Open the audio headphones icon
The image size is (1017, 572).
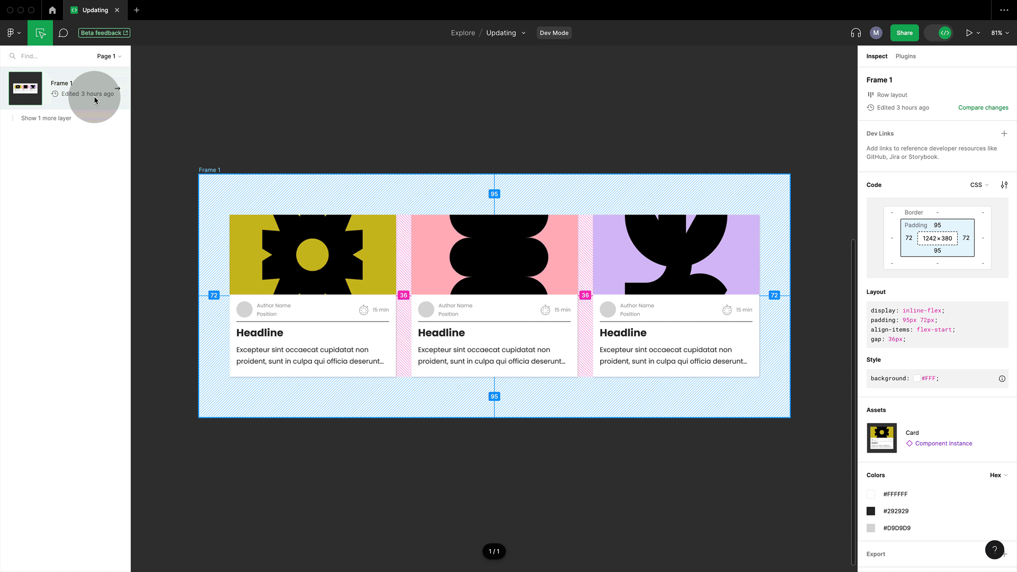pyautogui.click(x=855, y=33)
